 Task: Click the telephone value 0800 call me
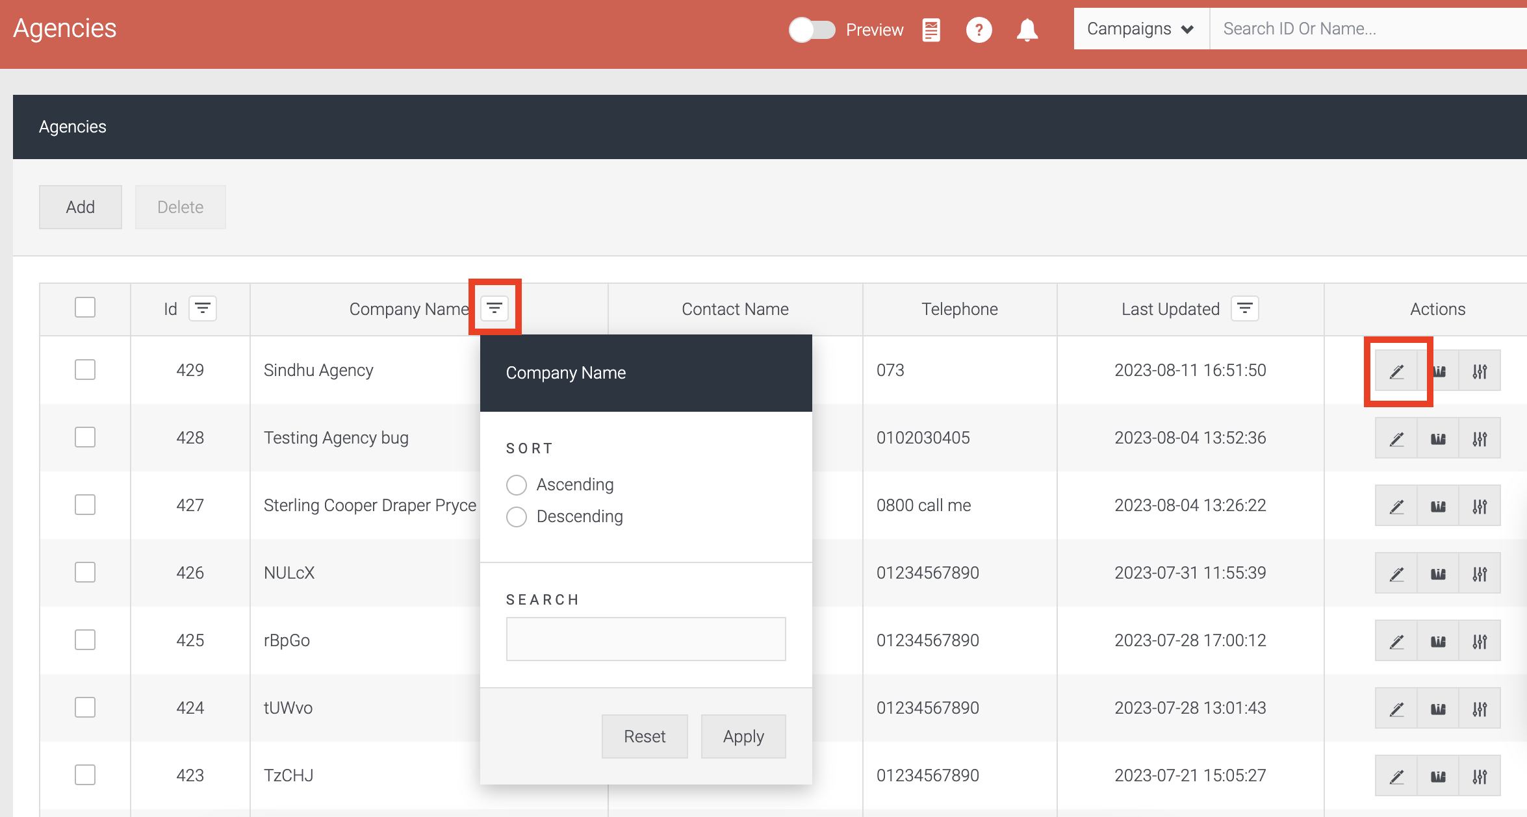[x=923, y=505]
